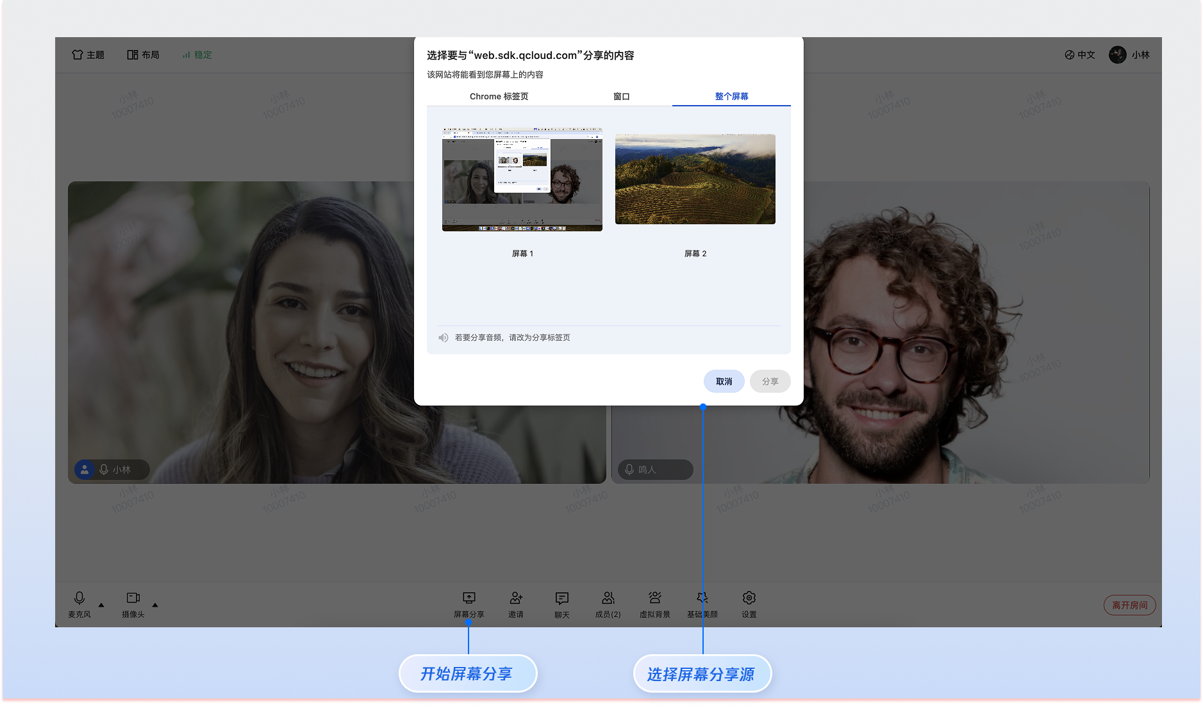
Task: Show the 成员(2) member list
Action: (x=608, y=604)
